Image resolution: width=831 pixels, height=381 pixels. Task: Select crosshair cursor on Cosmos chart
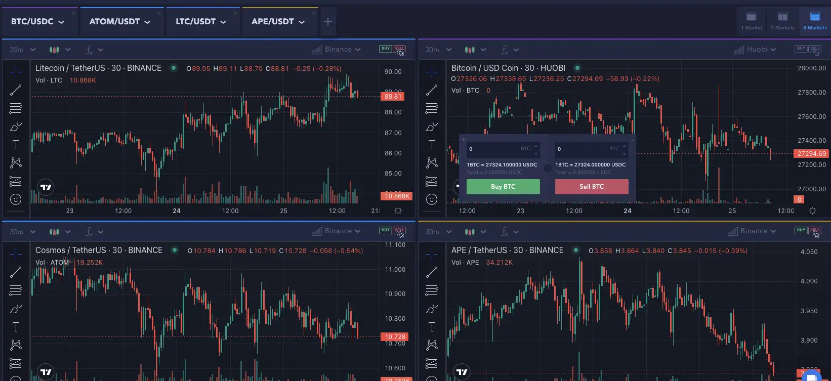coord(16,253)
